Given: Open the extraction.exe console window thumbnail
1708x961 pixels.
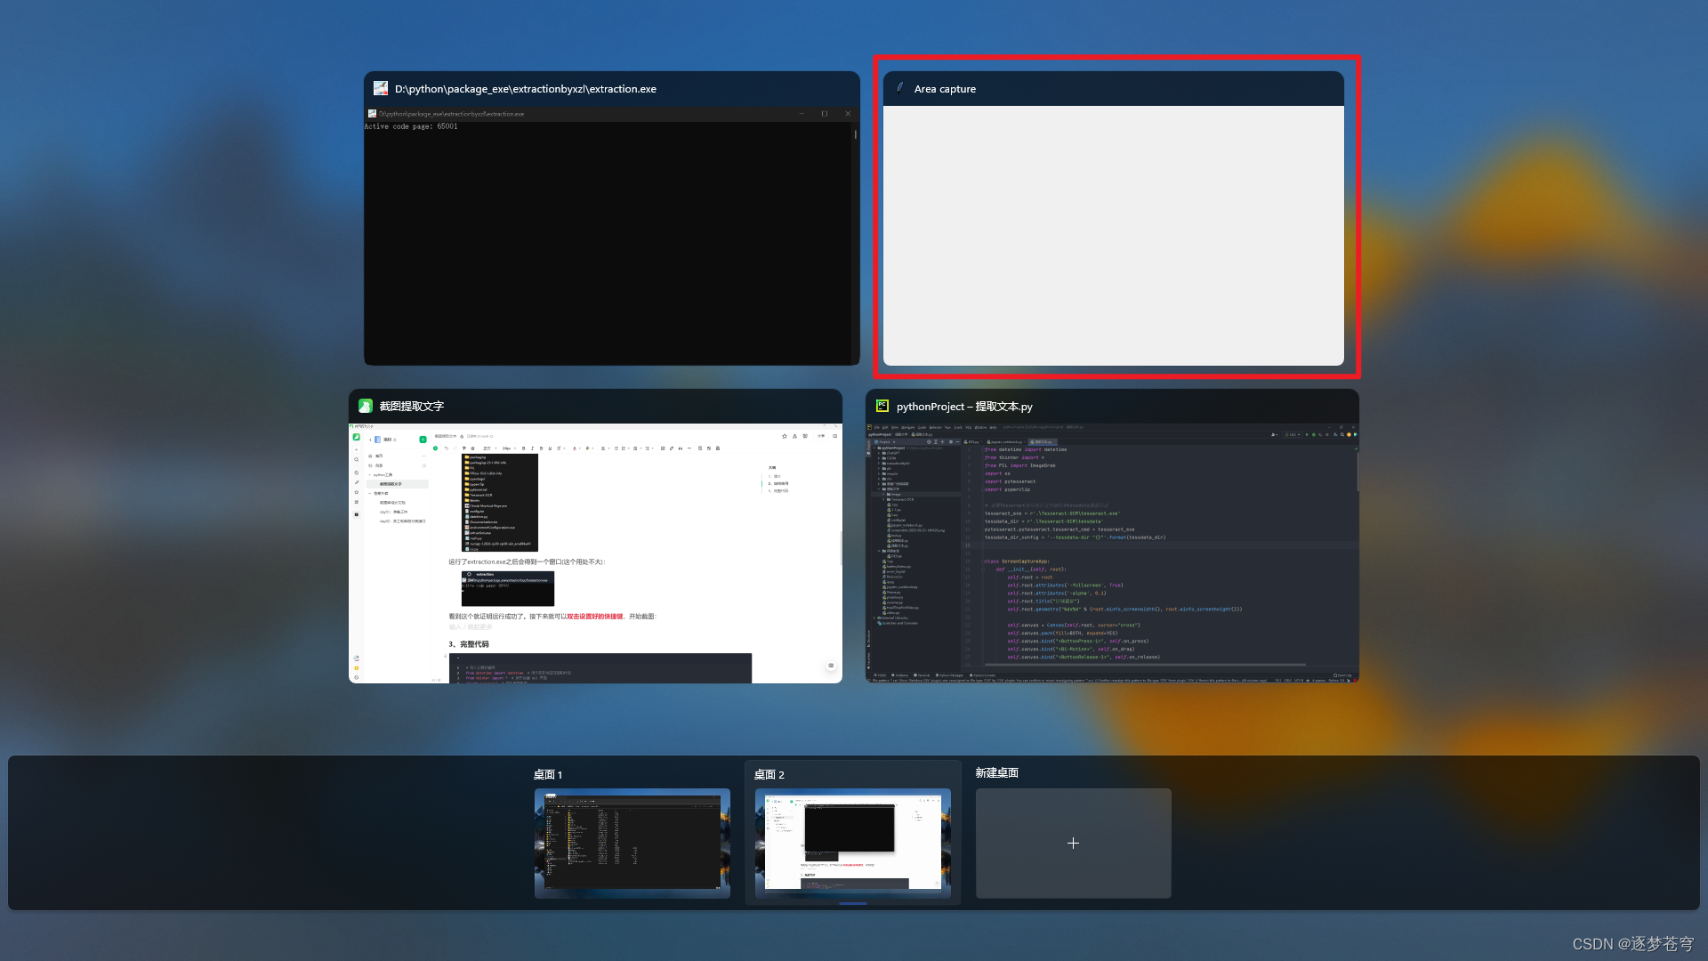Looking at the screenshot, I should tap(611, 236).
